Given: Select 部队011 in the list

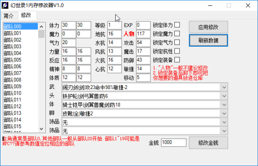Looking at the screenshot, I should click(20, 100).
